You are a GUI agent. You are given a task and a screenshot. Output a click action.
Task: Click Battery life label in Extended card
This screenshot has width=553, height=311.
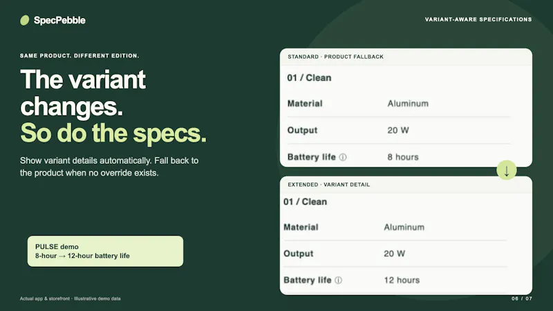[x=308, y=281]
